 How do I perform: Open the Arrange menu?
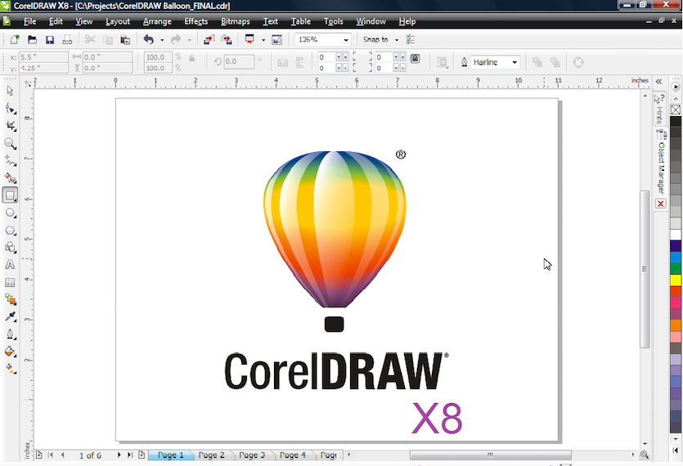157,21
